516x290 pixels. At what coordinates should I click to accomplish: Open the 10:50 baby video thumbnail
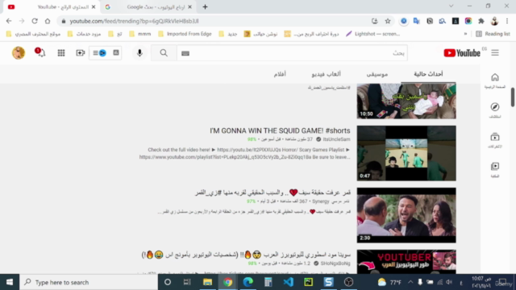(406, 101)
